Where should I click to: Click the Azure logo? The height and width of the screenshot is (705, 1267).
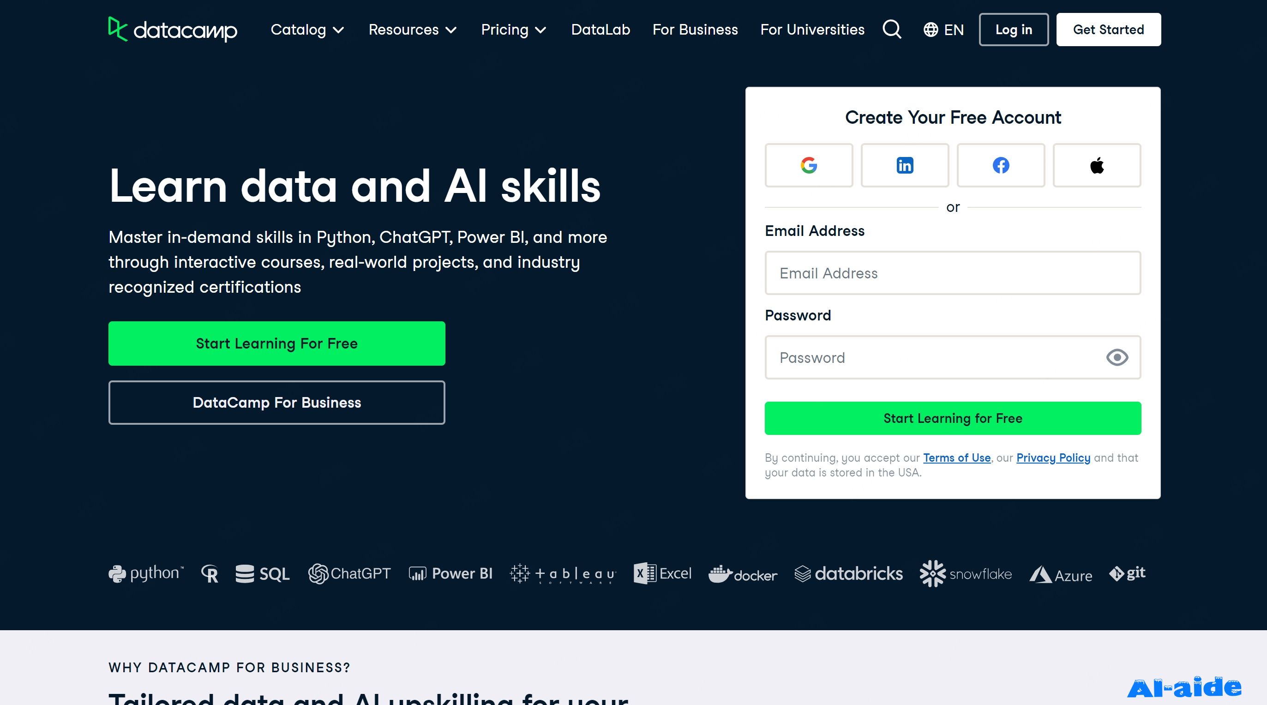pos(1060,575)
